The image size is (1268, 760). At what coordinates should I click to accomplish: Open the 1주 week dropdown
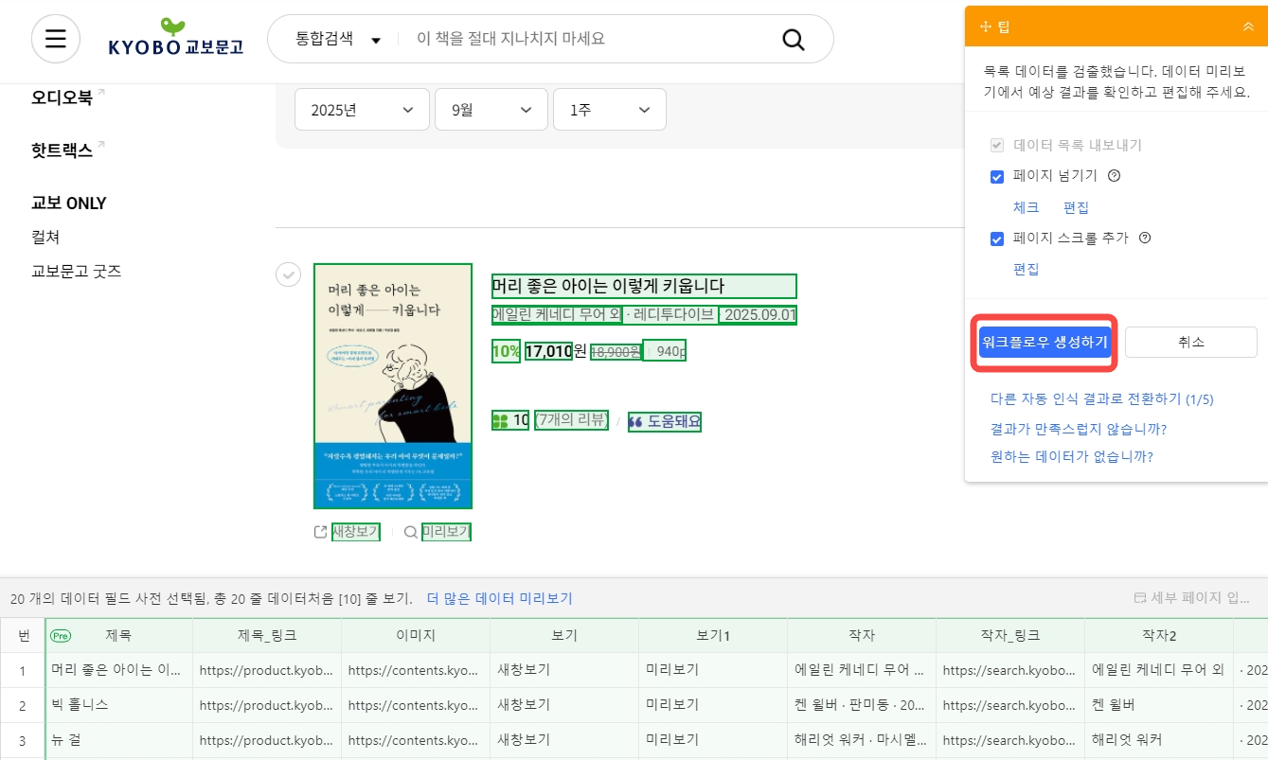609,110
